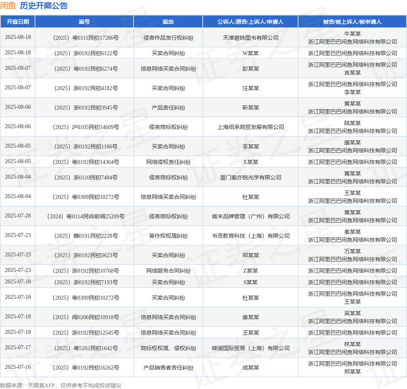Viewport: 407px width, 389px height.
Task: Click plaintiff 彭某某
Action: point(250,69)
